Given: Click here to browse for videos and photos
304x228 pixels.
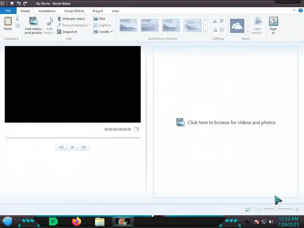Looking at the screenshot, I should [x=226, y=123].
